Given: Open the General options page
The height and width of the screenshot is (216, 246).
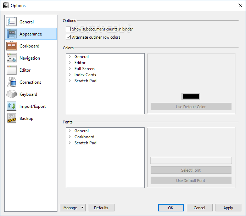Looking at the screenshot, I should (x=31, y=22).
